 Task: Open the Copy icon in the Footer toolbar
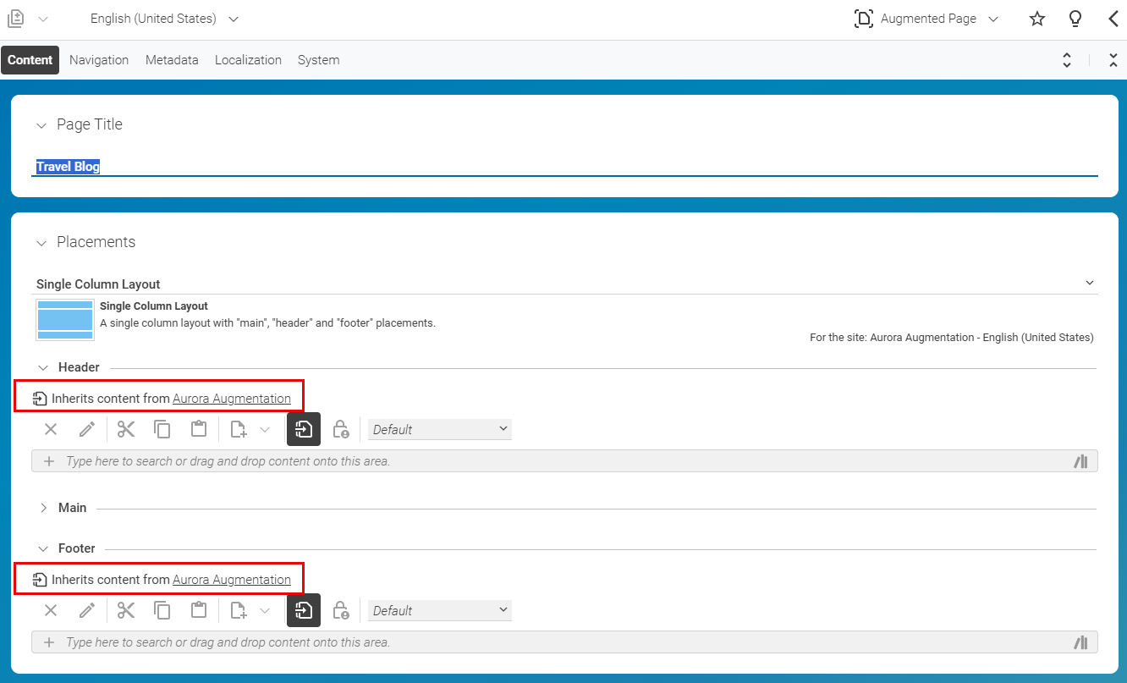(162, 610)
